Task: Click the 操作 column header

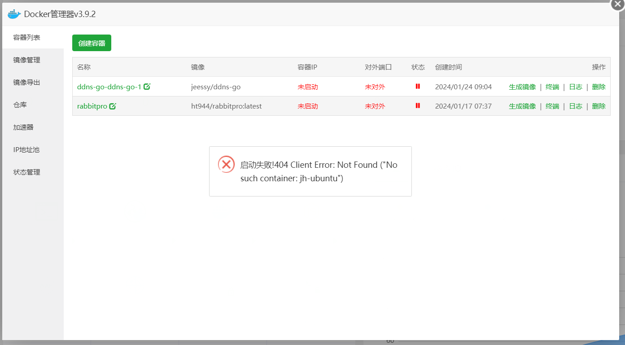Action: click(x=599, y=67)
